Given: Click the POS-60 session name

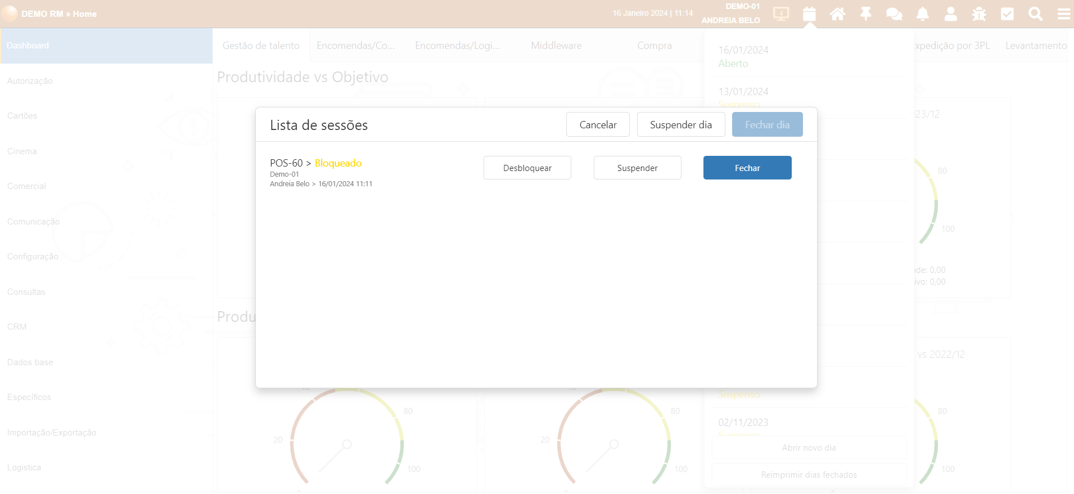Looking at the screenshot, I should [x=286, y=163].
